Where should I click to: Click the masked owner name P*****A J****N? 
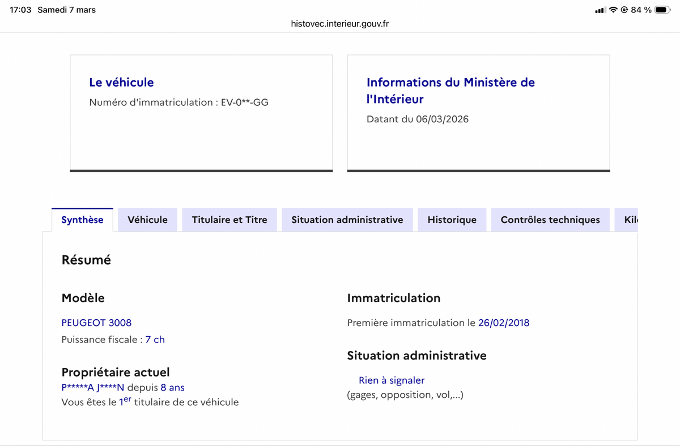[x=92, y=388]
